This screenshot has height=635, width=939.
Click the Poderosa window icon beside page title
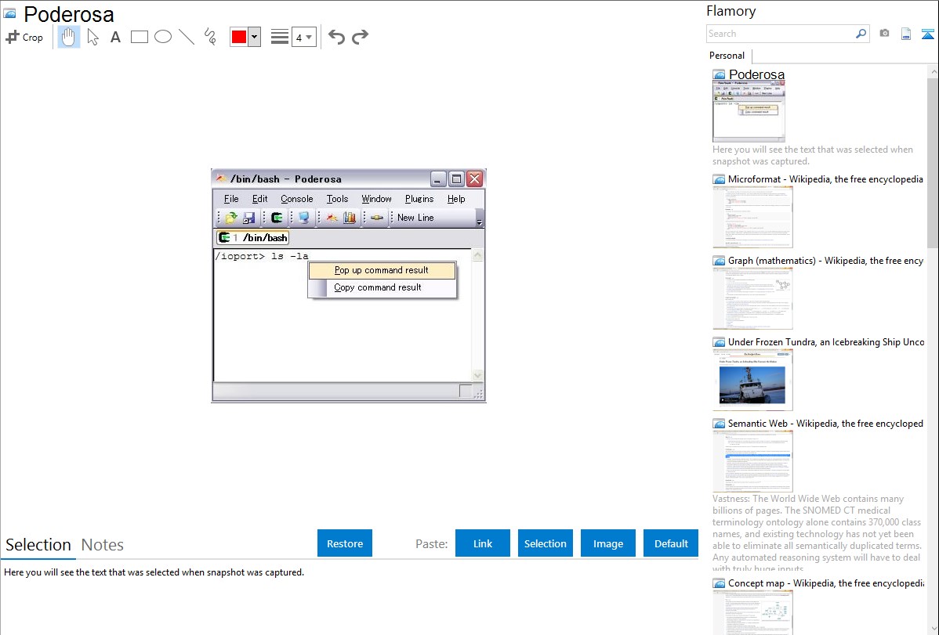(x=9, y=13)
